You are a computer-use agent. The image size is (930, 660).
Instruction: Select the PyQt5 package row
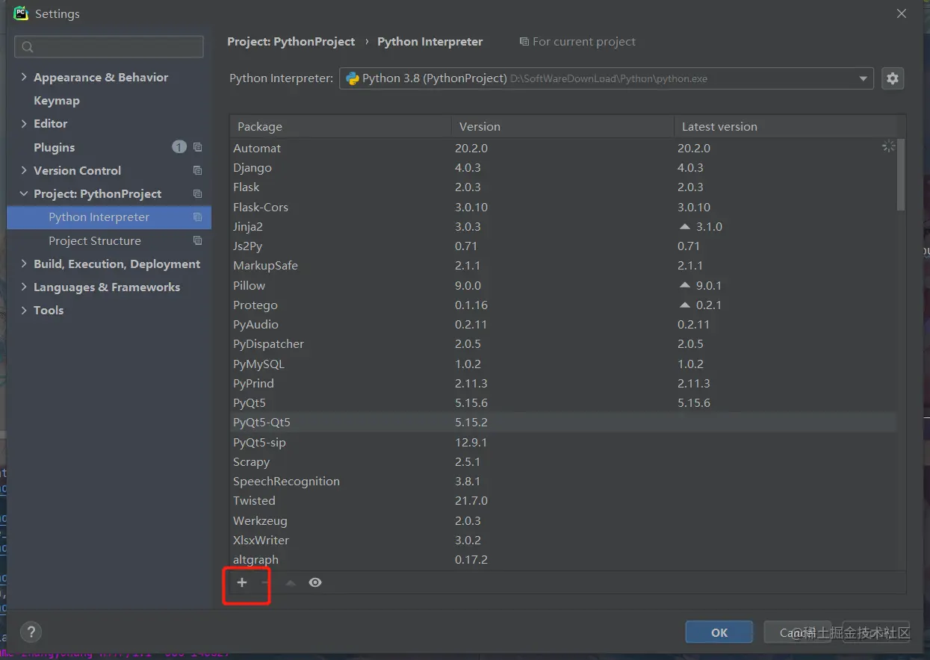tap(563, 402)
